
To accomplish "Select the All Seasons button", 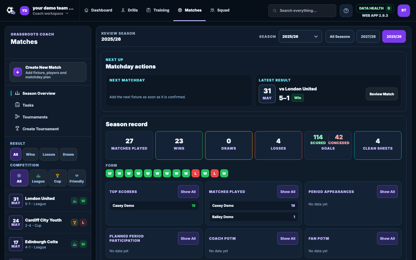I will (340, 36).
